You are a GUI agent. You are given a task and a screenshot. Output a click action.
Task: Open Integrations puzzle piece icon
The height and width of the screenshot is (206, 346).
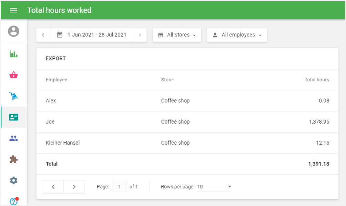[x=13, y=159]
